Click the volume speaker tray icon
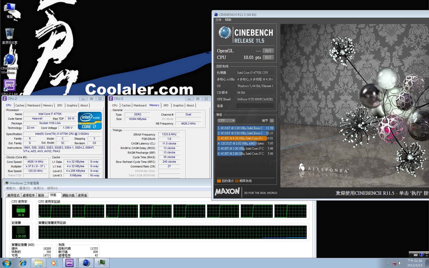429x268 pixels. click(400, 263)
